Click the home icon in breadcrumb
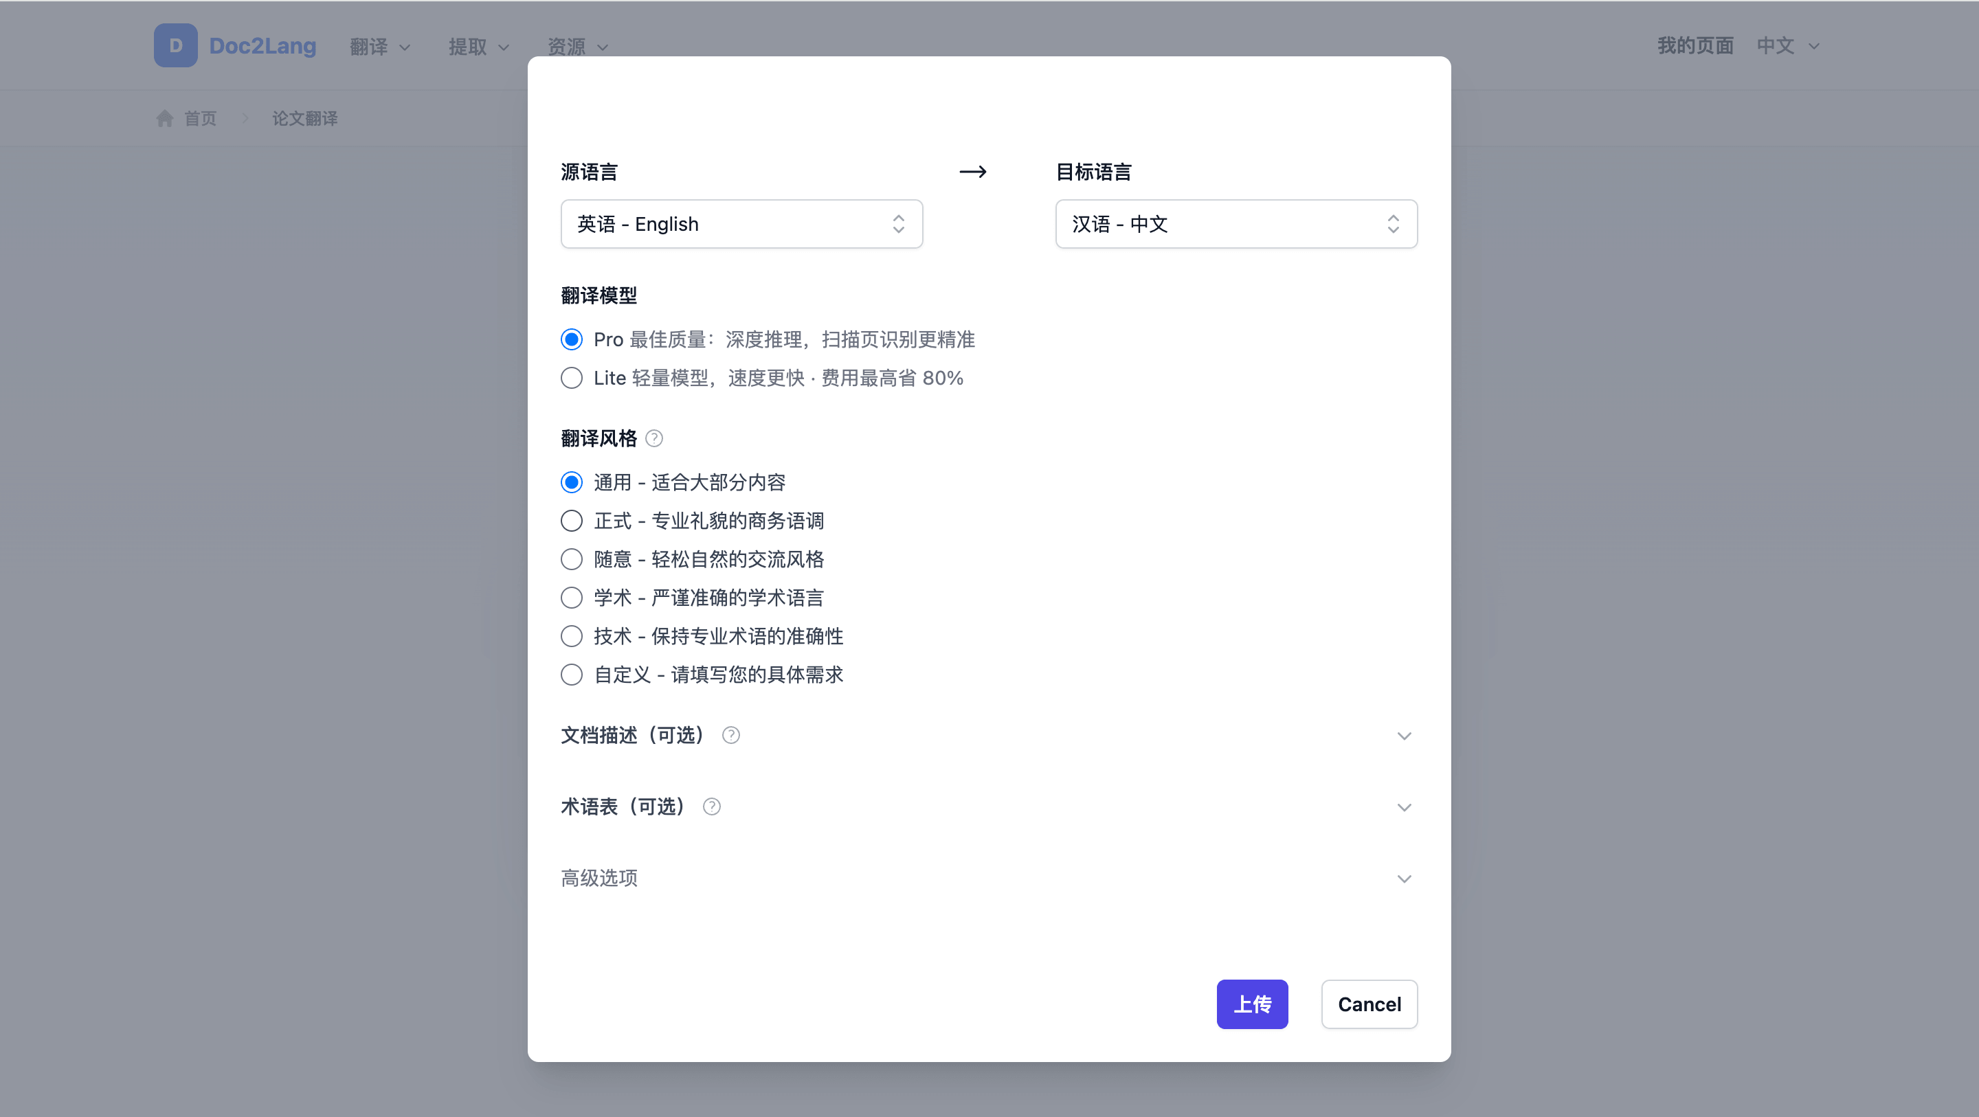This screenshot has width=1979, height=1117. 164,118
